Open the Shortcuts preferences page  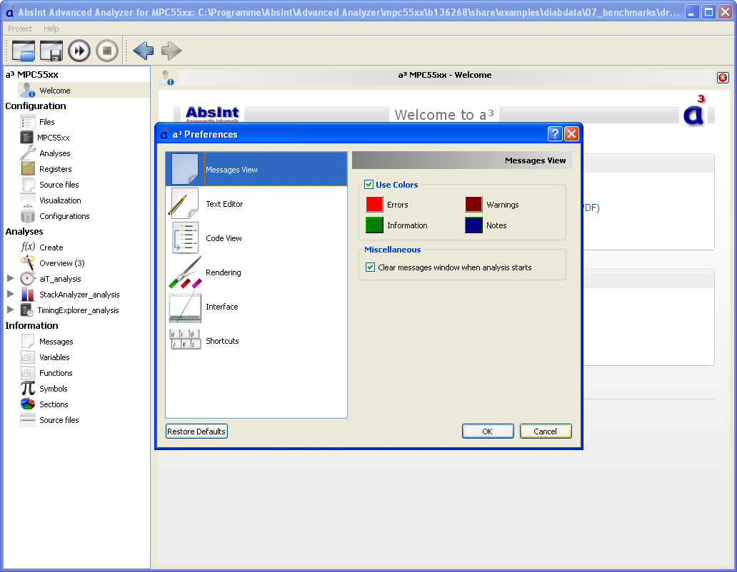(256, 341)
